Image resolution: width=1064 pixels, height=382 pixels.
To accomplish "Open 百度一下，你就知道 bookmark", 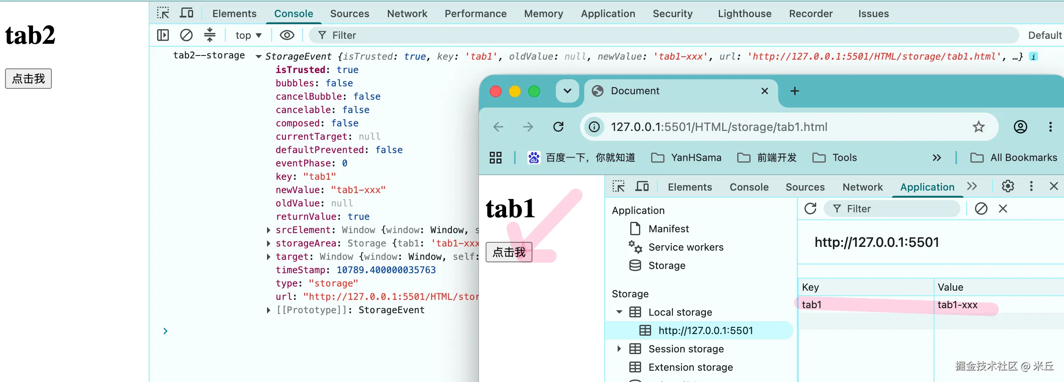I will (x=582, y=158).
